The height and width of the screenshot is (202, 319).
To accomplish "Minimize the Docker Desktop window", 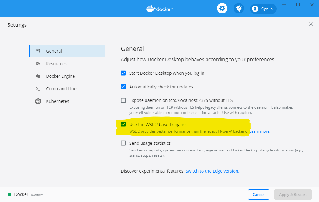I will (x=284, y=5).
